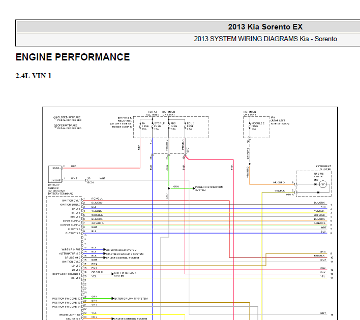Select "CLOSED W/ BRAKE PEDAL DEPRESSED" note
Viewport: 360px width, 320px height.
(x=69, y=118)
